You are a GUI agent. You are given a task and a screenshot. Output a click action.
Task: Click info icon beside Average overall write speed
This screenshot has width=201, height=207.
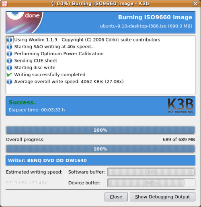[9, 82]
